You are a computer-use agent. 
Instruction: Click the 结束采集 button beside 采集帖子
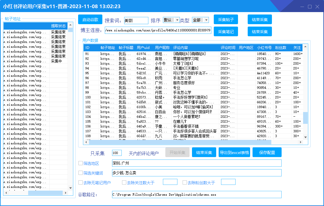[260, 19]
